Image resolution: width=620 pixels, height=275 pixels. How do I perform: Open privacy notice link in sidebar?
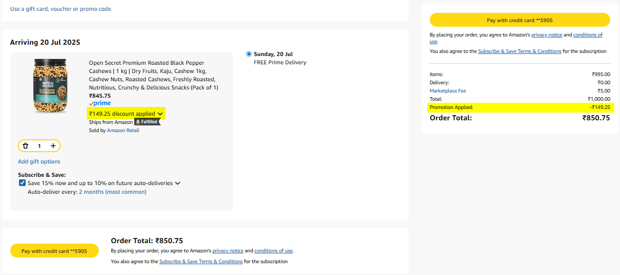pos(547,35)
